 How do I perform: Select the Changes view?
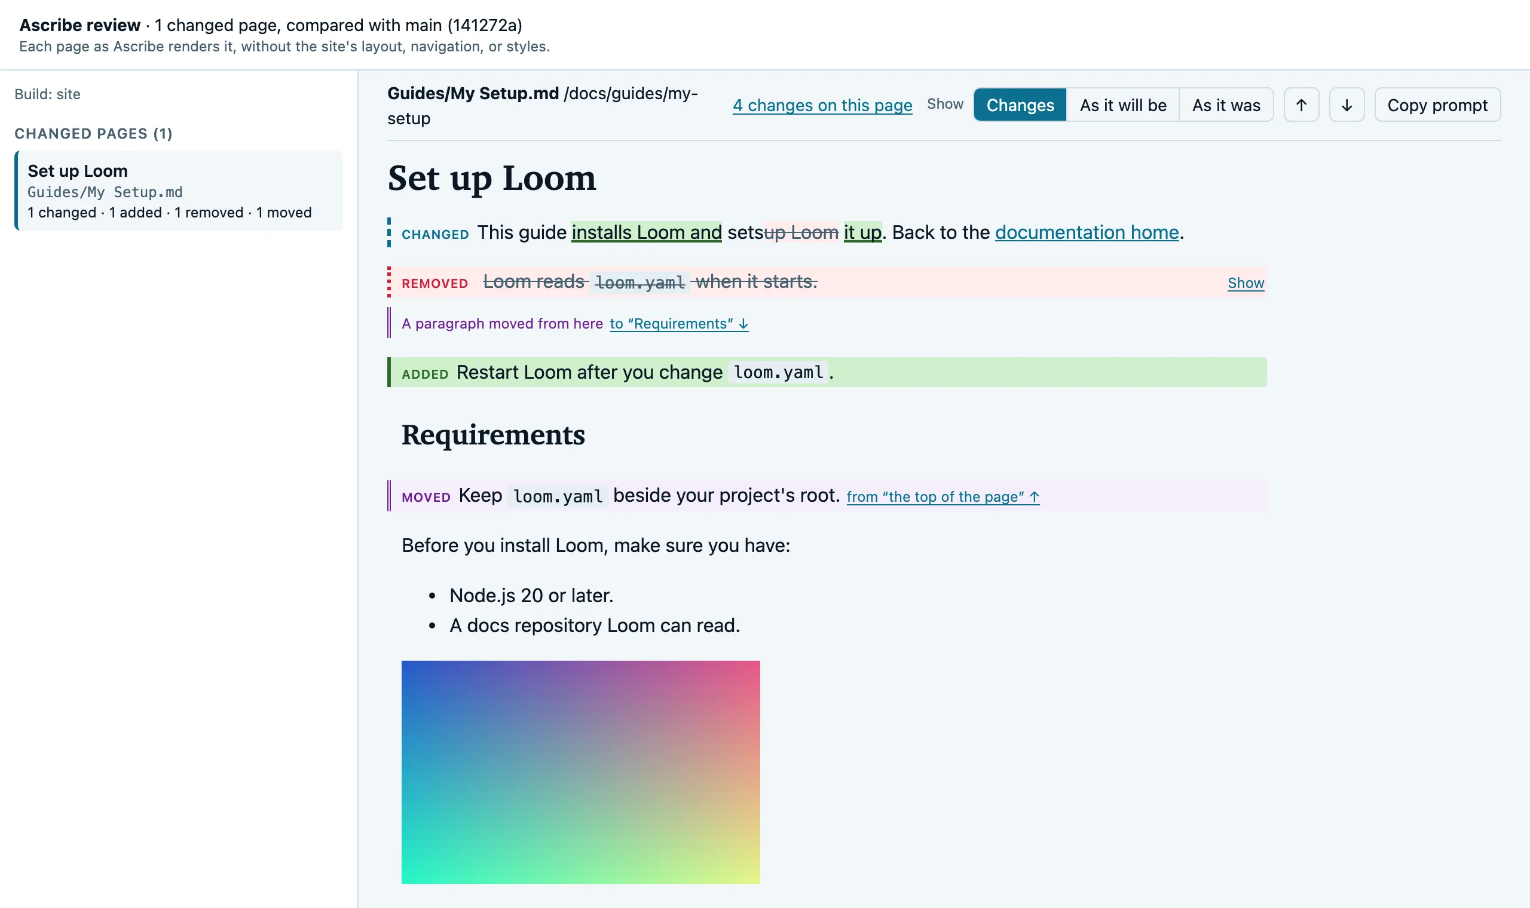click(1020, 105)
